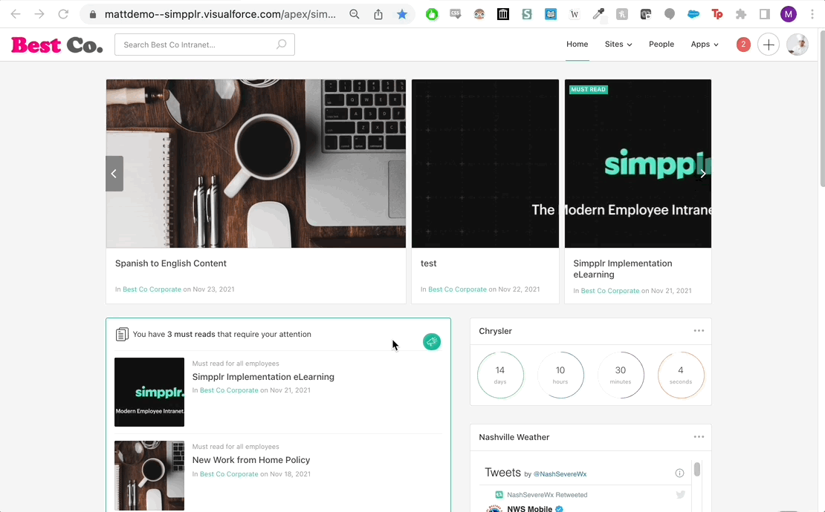Click the Twitter bird icon in the feed
825x512 pixels.
(x=680, y=494)
